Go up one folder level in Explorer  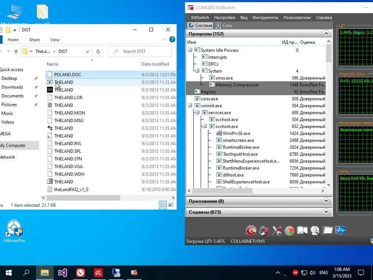[16, 51]
